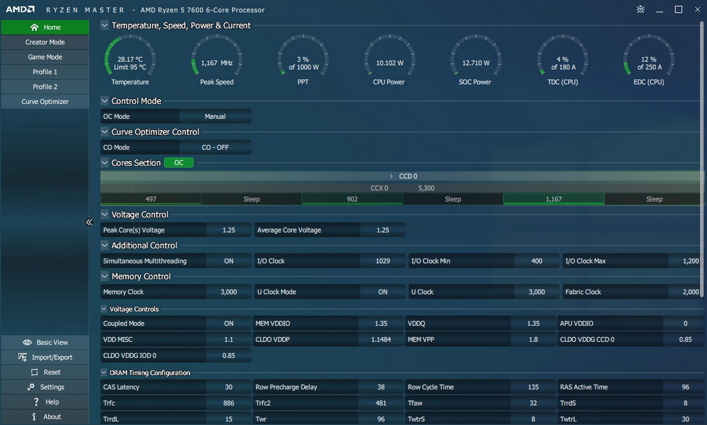Toggle Simultaneous Multithreading ON value

(229, 261)
